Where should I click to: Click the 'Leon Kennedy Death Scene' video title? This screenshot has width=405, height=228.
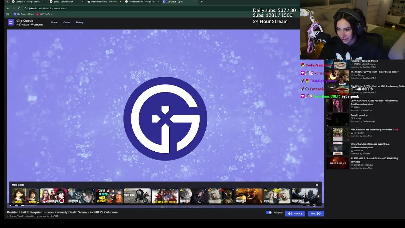[62, 212]
